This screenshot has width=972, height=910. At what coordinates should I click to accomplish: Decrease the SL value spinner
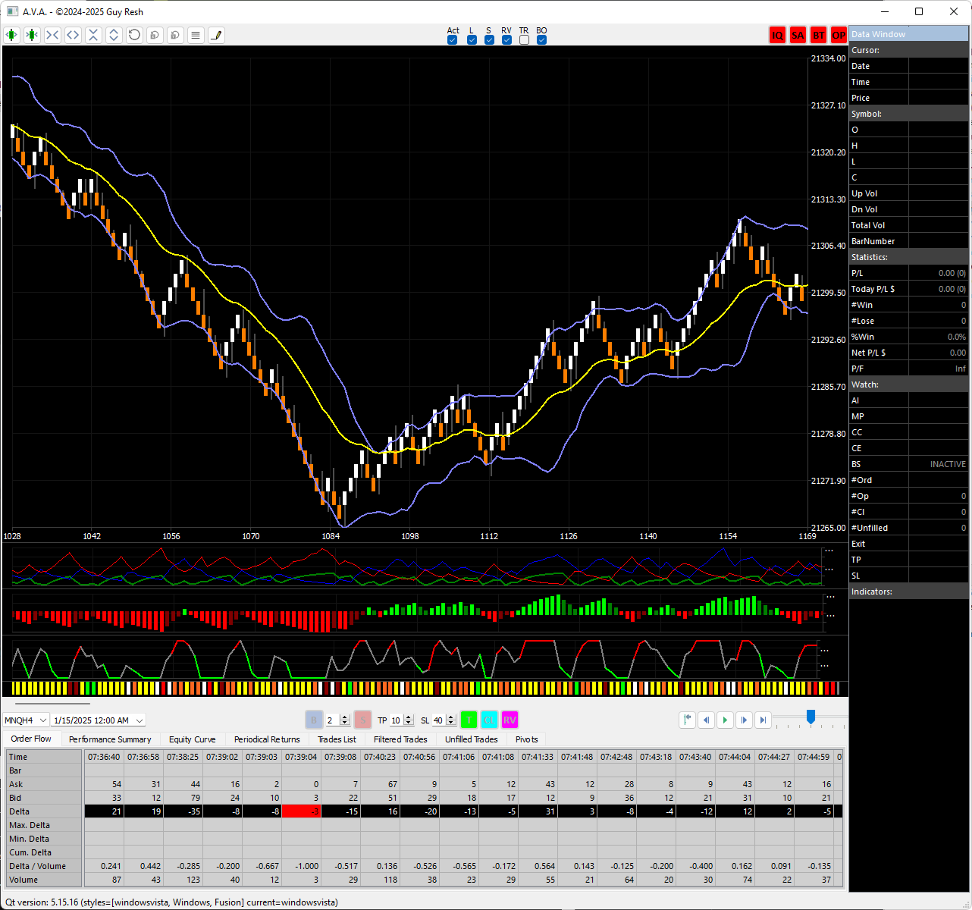coord(451,723)
